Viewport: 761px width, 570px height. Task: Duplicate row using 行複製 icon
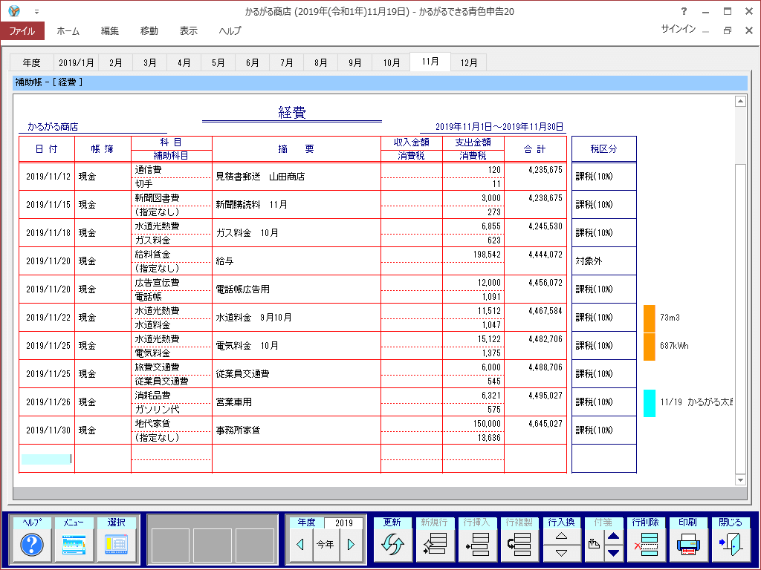[x=519, y=544]
